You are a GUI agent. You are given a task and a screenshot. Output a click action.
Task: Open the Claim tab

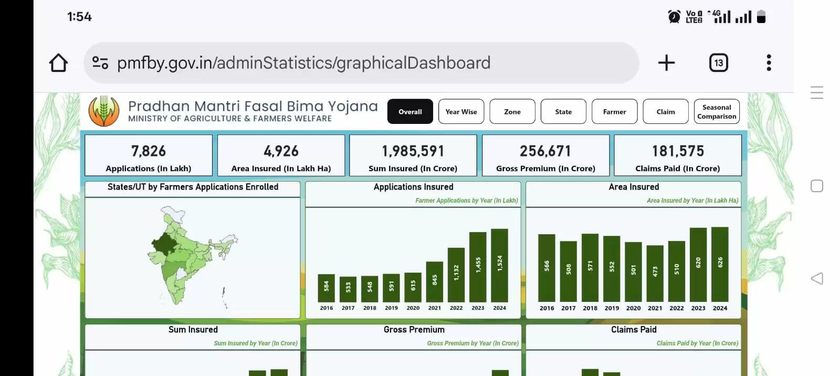coord(666,111)
